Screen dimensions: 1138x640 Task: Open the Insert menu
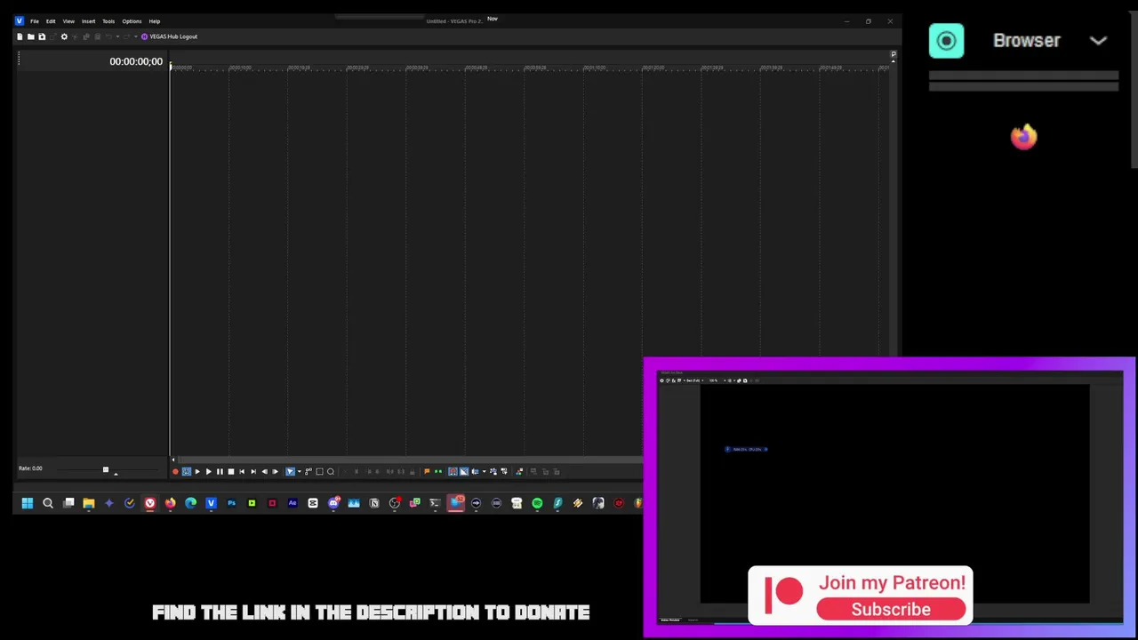[88, 21]
